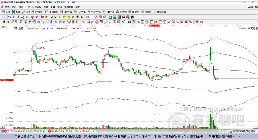258x139 pixels.
Task: Open the 设置 menu
Action: point(46,7)
